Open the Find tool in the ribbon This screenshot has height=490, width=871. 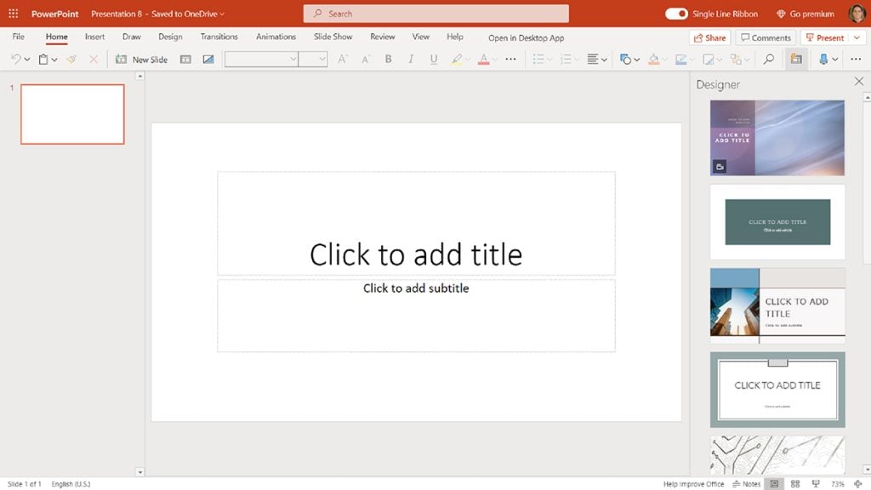point(767,59)
